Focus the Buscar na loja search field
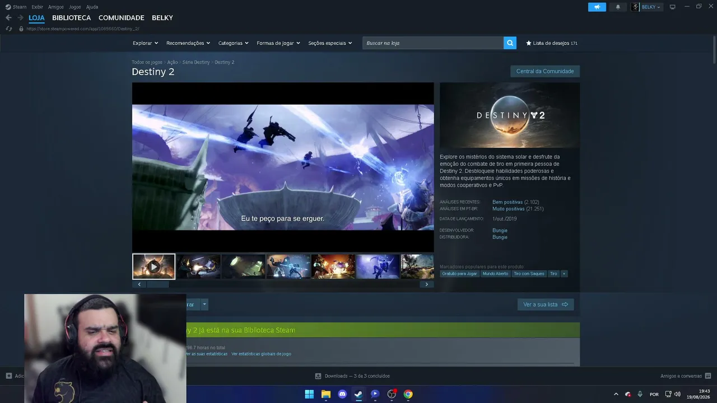 (433, 43)
